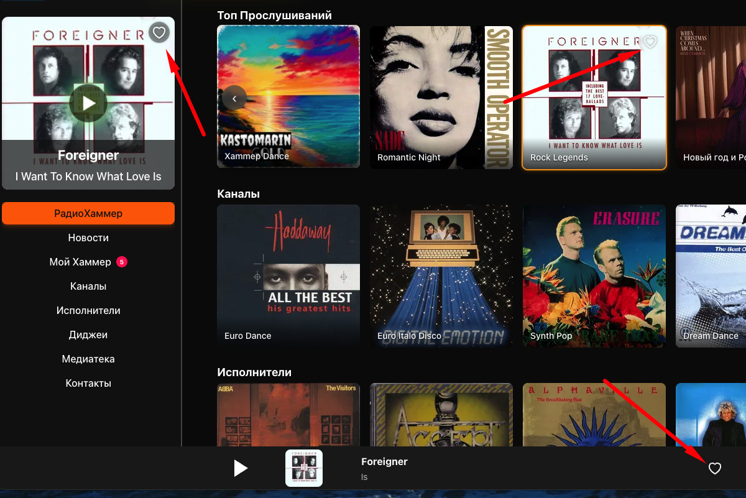This screenshot has width=746, height=498.
Task: Open the ABBA The Visitors artist card
Action: coord(288,415)
